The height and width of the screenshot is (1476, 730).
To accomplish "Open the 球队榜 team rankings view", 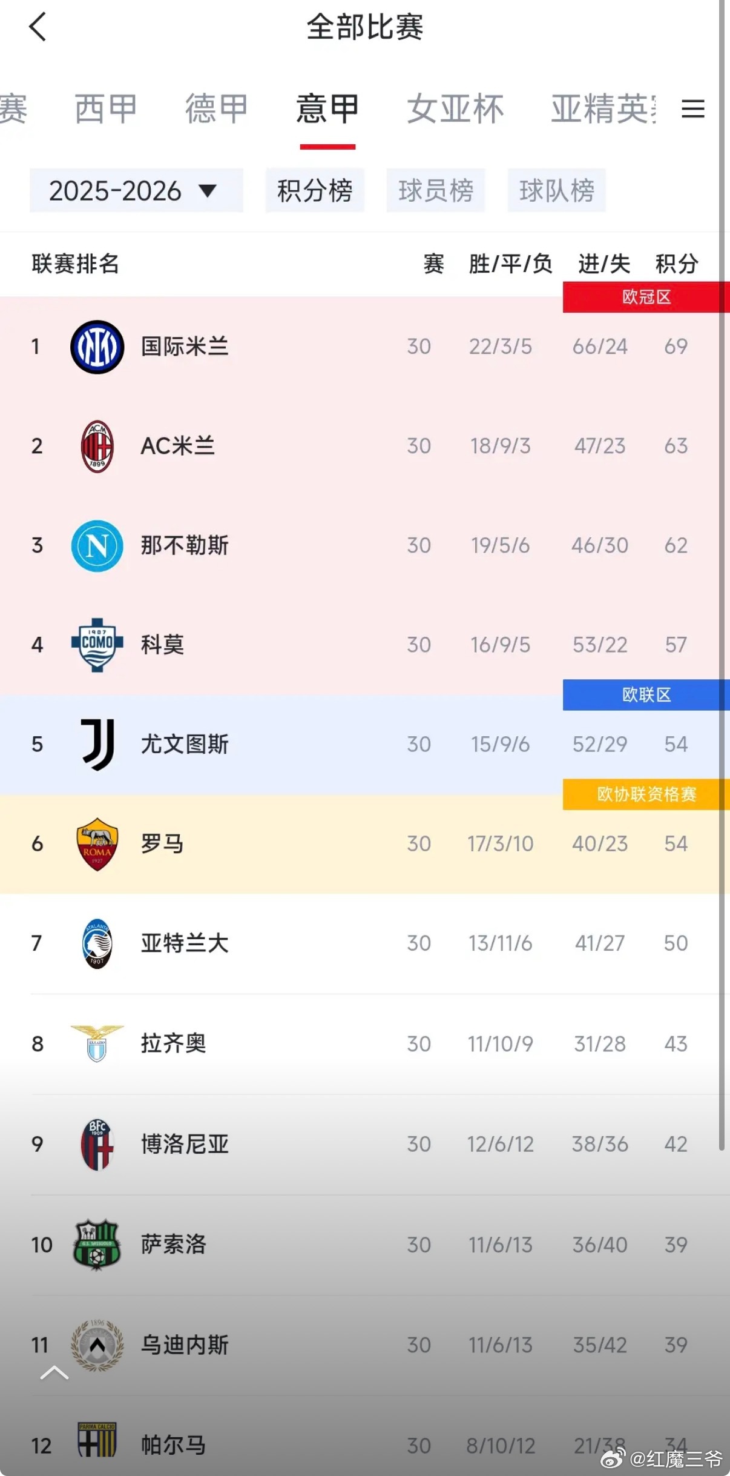I will (x=556, y=190).
